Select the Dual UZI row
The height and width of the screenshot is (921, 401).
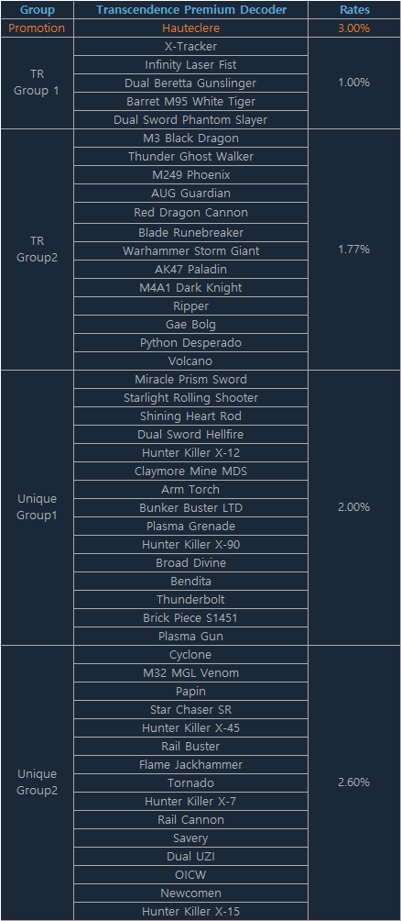point(191,857)
